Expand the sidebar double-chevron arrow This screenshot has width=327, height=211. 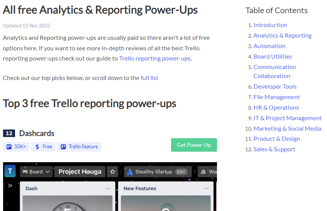tap(10, 185)
